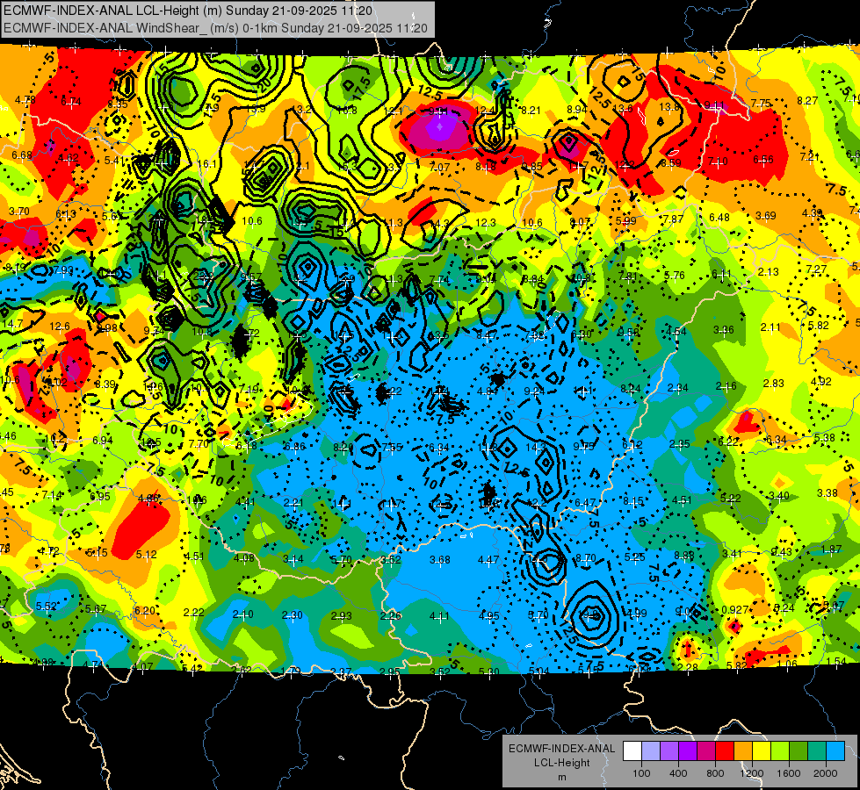Viewport: 860px width, 790px height.
Task: Click the teal swatch in the legend
Action: pyautogui.click(x=816, y=750)
